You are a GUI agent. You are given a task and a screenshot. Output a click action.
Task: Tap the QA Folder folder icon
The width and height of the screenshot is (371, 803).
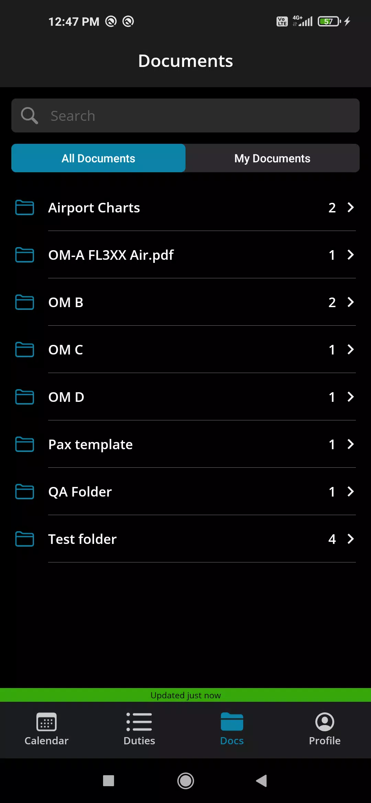tap(25, 491)
